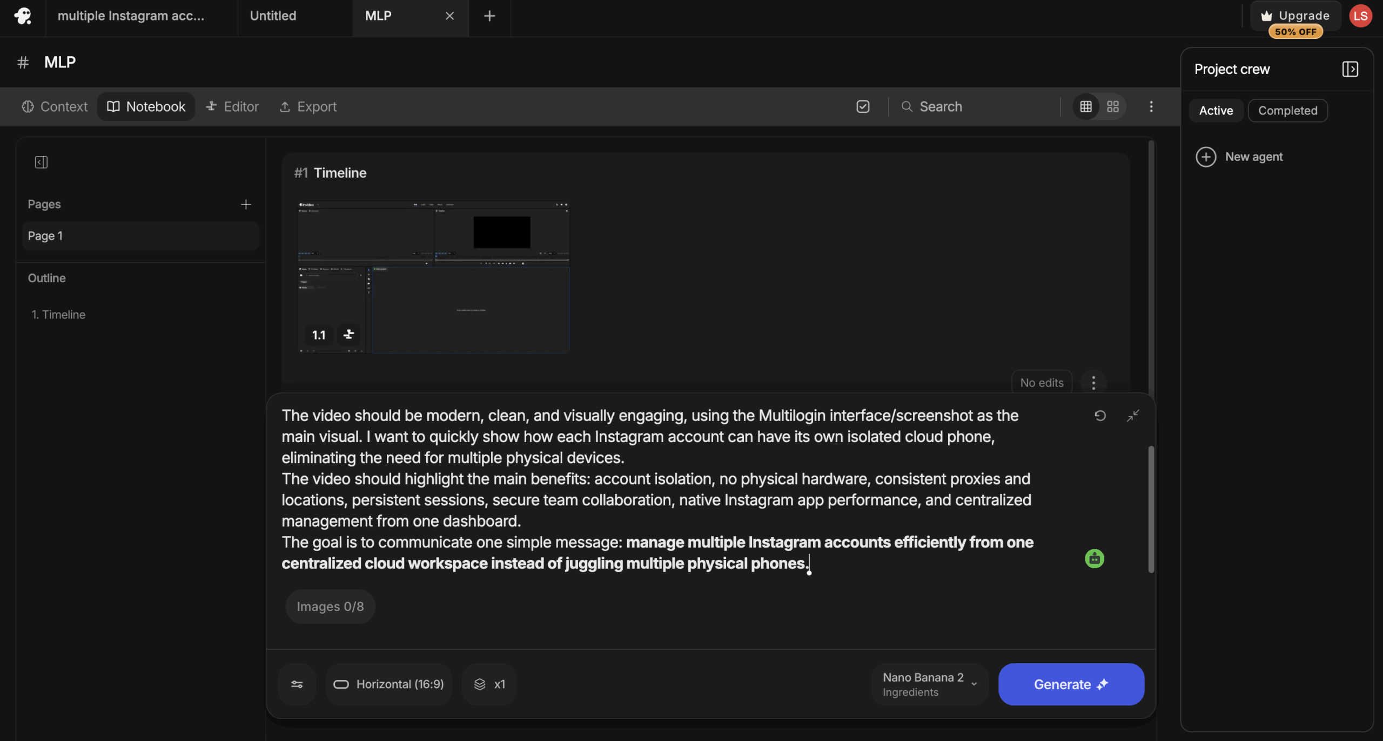This screenshot has height=741, width=1383.
Task: Collapse the Pages sidebar panel
Action: pos(41,162)
